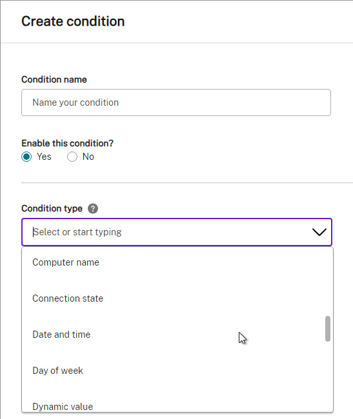Choose Connection state from the list
The height and width of the screenshot is (419, 353).
pos(177,298)
